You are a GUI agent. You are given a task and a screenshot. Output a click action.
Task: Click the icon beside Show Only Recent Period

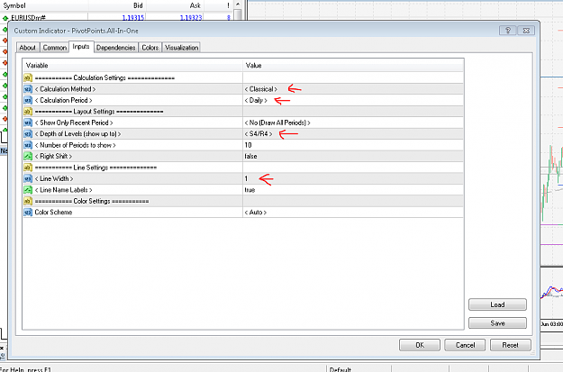(x=28, y=122)
